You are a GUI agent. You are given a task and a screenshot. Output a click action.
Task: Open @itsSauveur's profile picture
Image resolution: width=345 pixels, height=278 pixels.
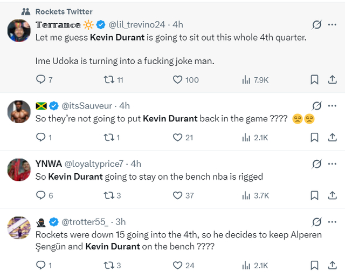18,112
